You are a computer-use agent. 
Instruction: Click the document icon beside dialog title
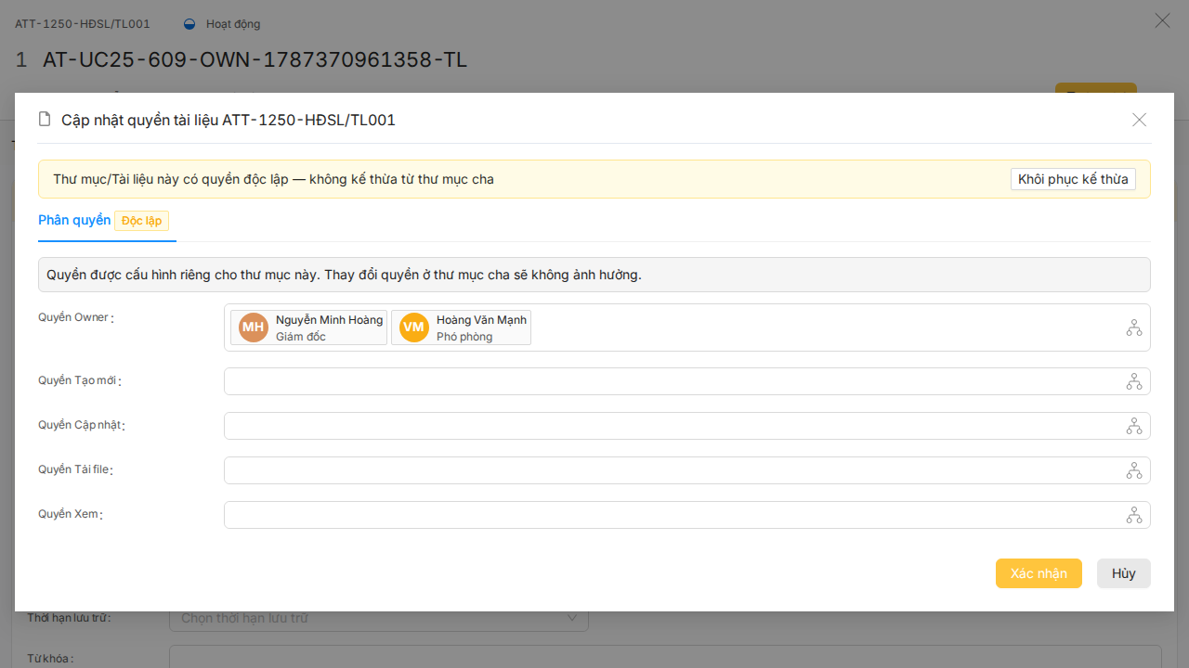pyautogui.click(x=45, y=119)
